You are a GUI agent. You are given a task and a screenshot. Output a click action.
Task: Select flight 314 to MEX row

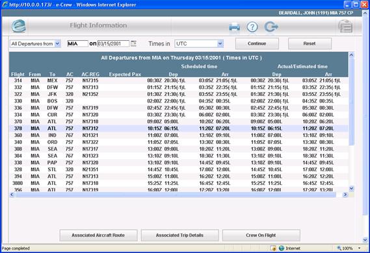179,80
